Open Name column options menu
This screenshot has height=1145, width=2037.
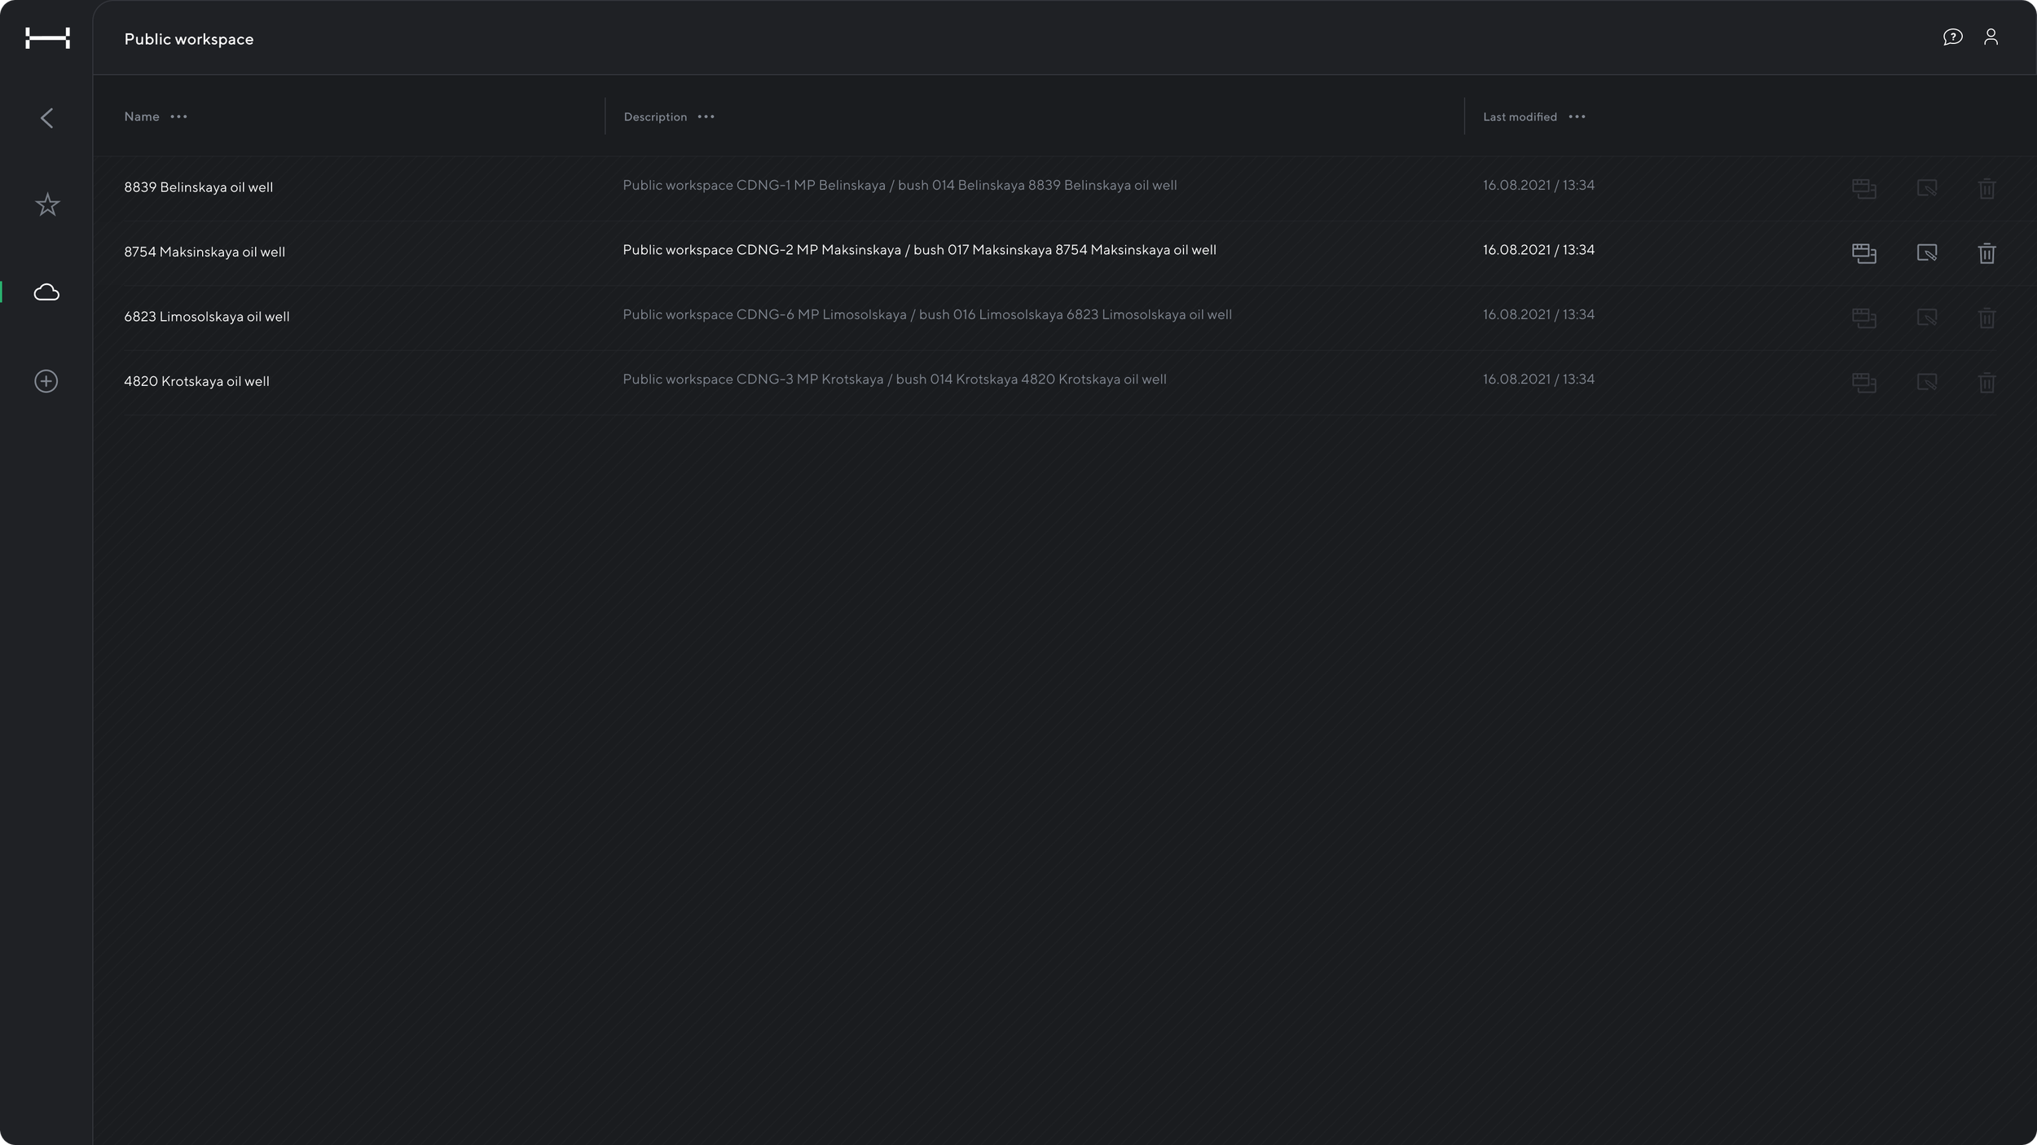click(x=178, y=117)
